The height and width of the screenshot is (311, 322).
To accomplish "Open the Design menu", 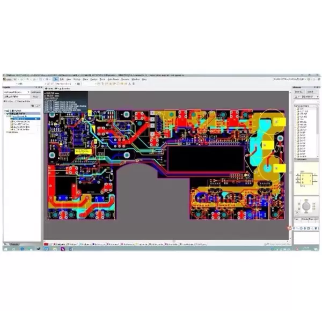I will click(x=93, y=79).
